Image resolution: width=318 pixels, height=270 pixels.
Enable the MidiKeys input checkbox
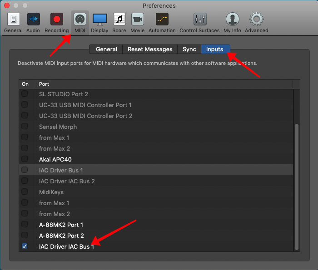[x=25, y=191]
